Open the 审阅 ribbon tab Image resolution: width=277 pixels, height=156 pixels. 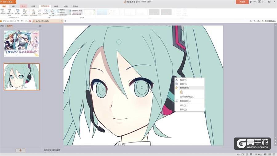coord(56,6)
